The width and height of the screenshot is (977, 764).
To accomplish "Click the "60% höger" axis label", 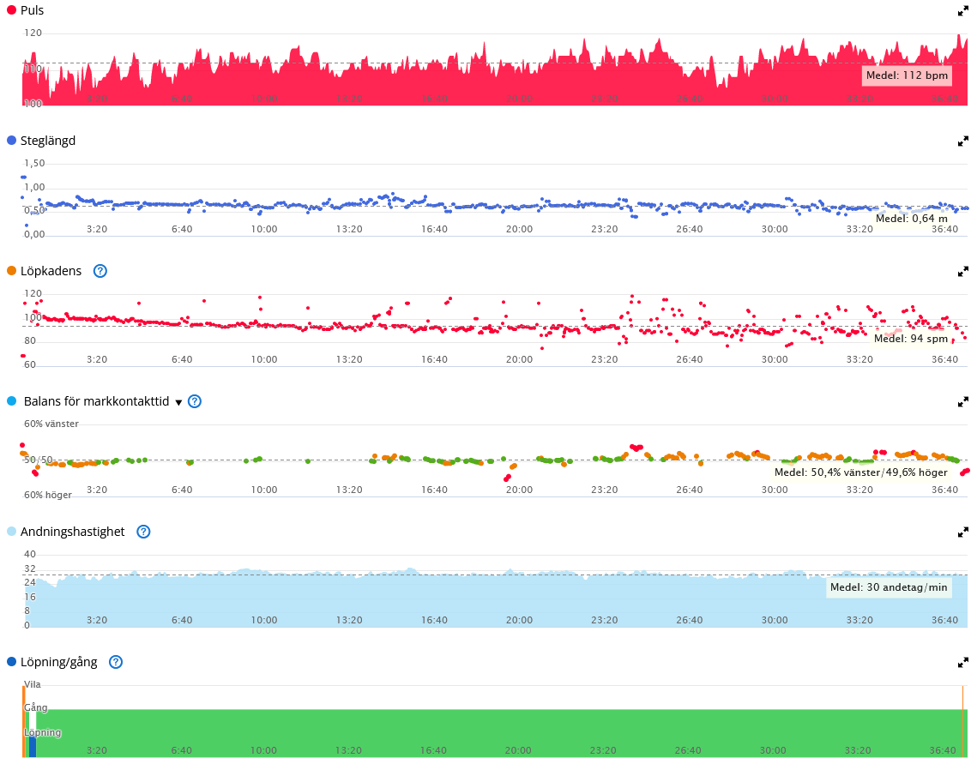I will click(x=47, y=495).
